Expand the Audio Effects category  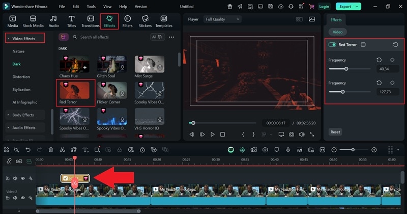[x=25, y=128]
